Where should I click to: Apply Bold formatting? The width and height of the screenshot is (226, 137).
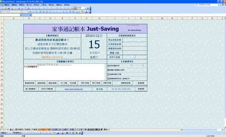30,12
